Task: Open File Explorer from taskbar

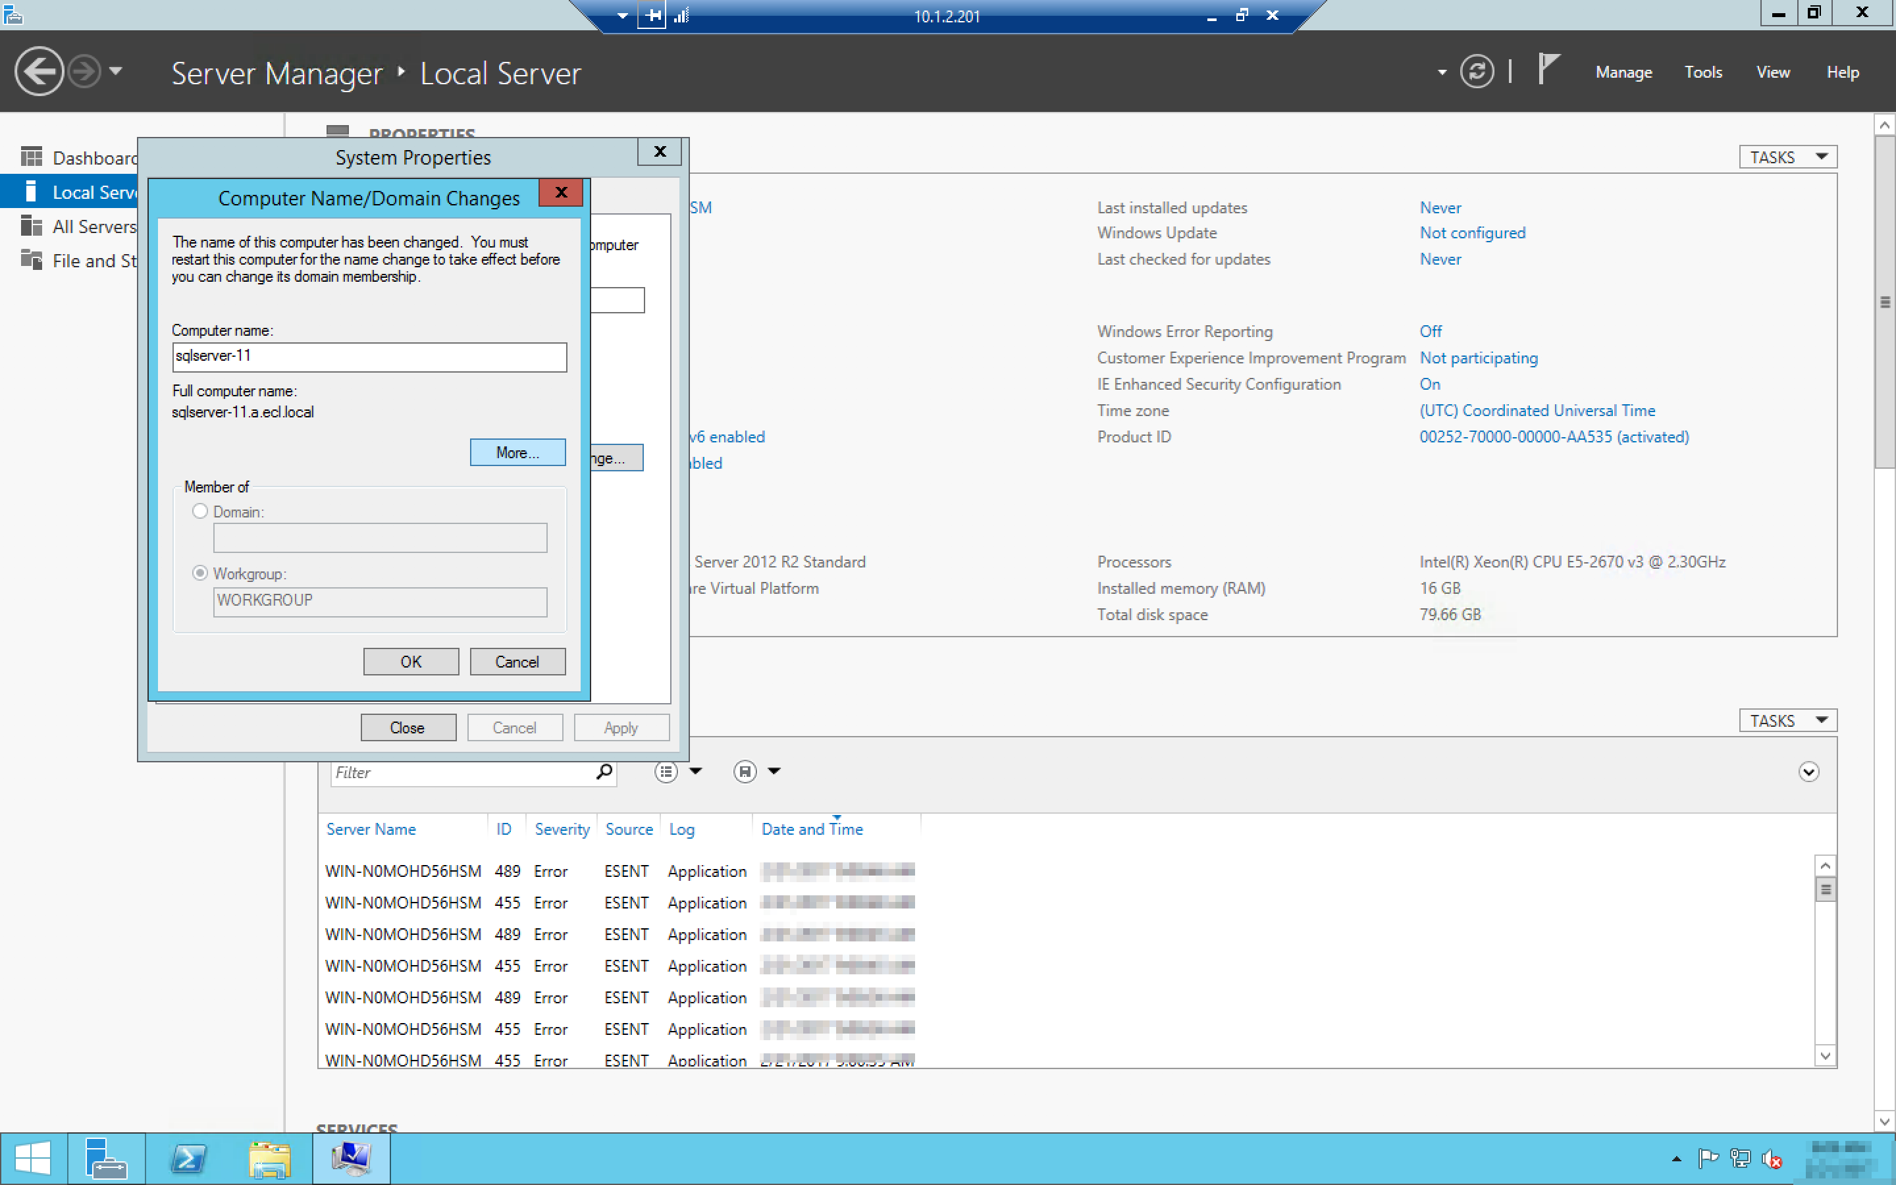Action: tap(269, 1159)
